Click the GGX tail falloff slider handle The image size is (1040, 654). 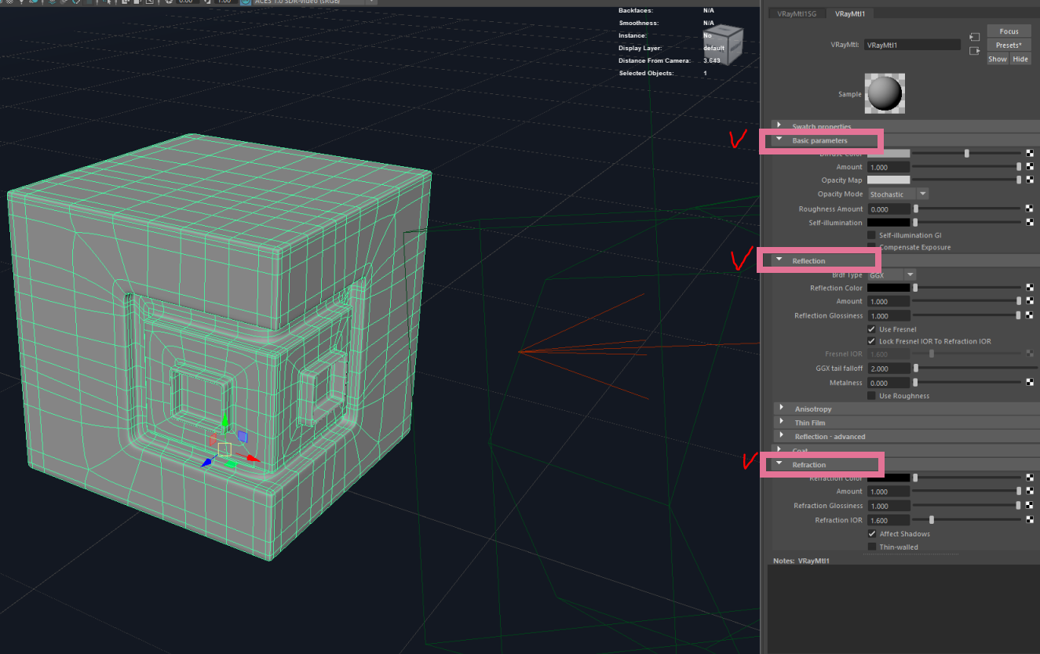(x=916, y=369)
